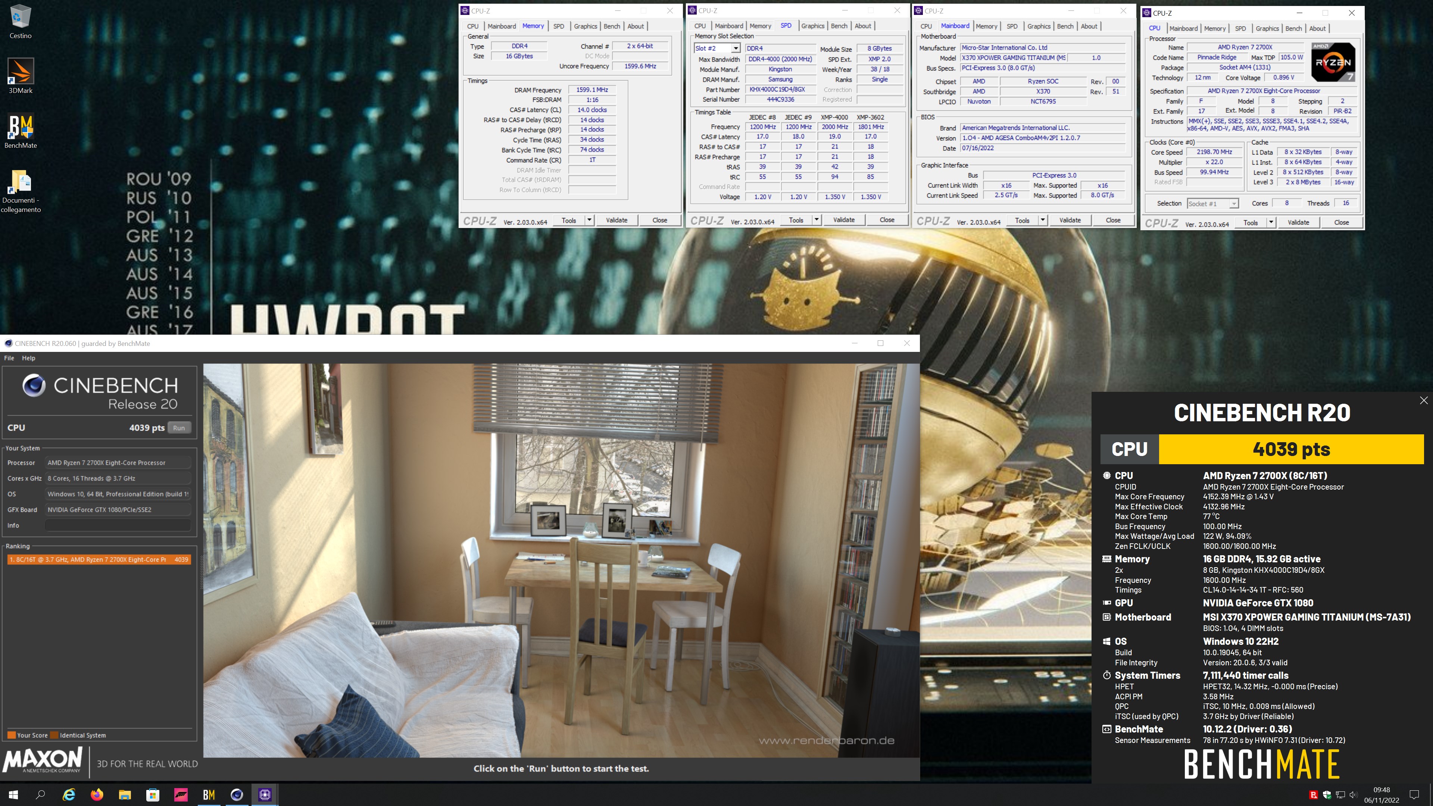1433x806 pixels.
Task: Open Tools dropdown arrow in Memory window
Action: [x=589, y=220]
